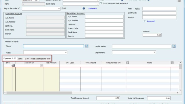Switch to the Fixed Assets Items tab

click(40, 59)
